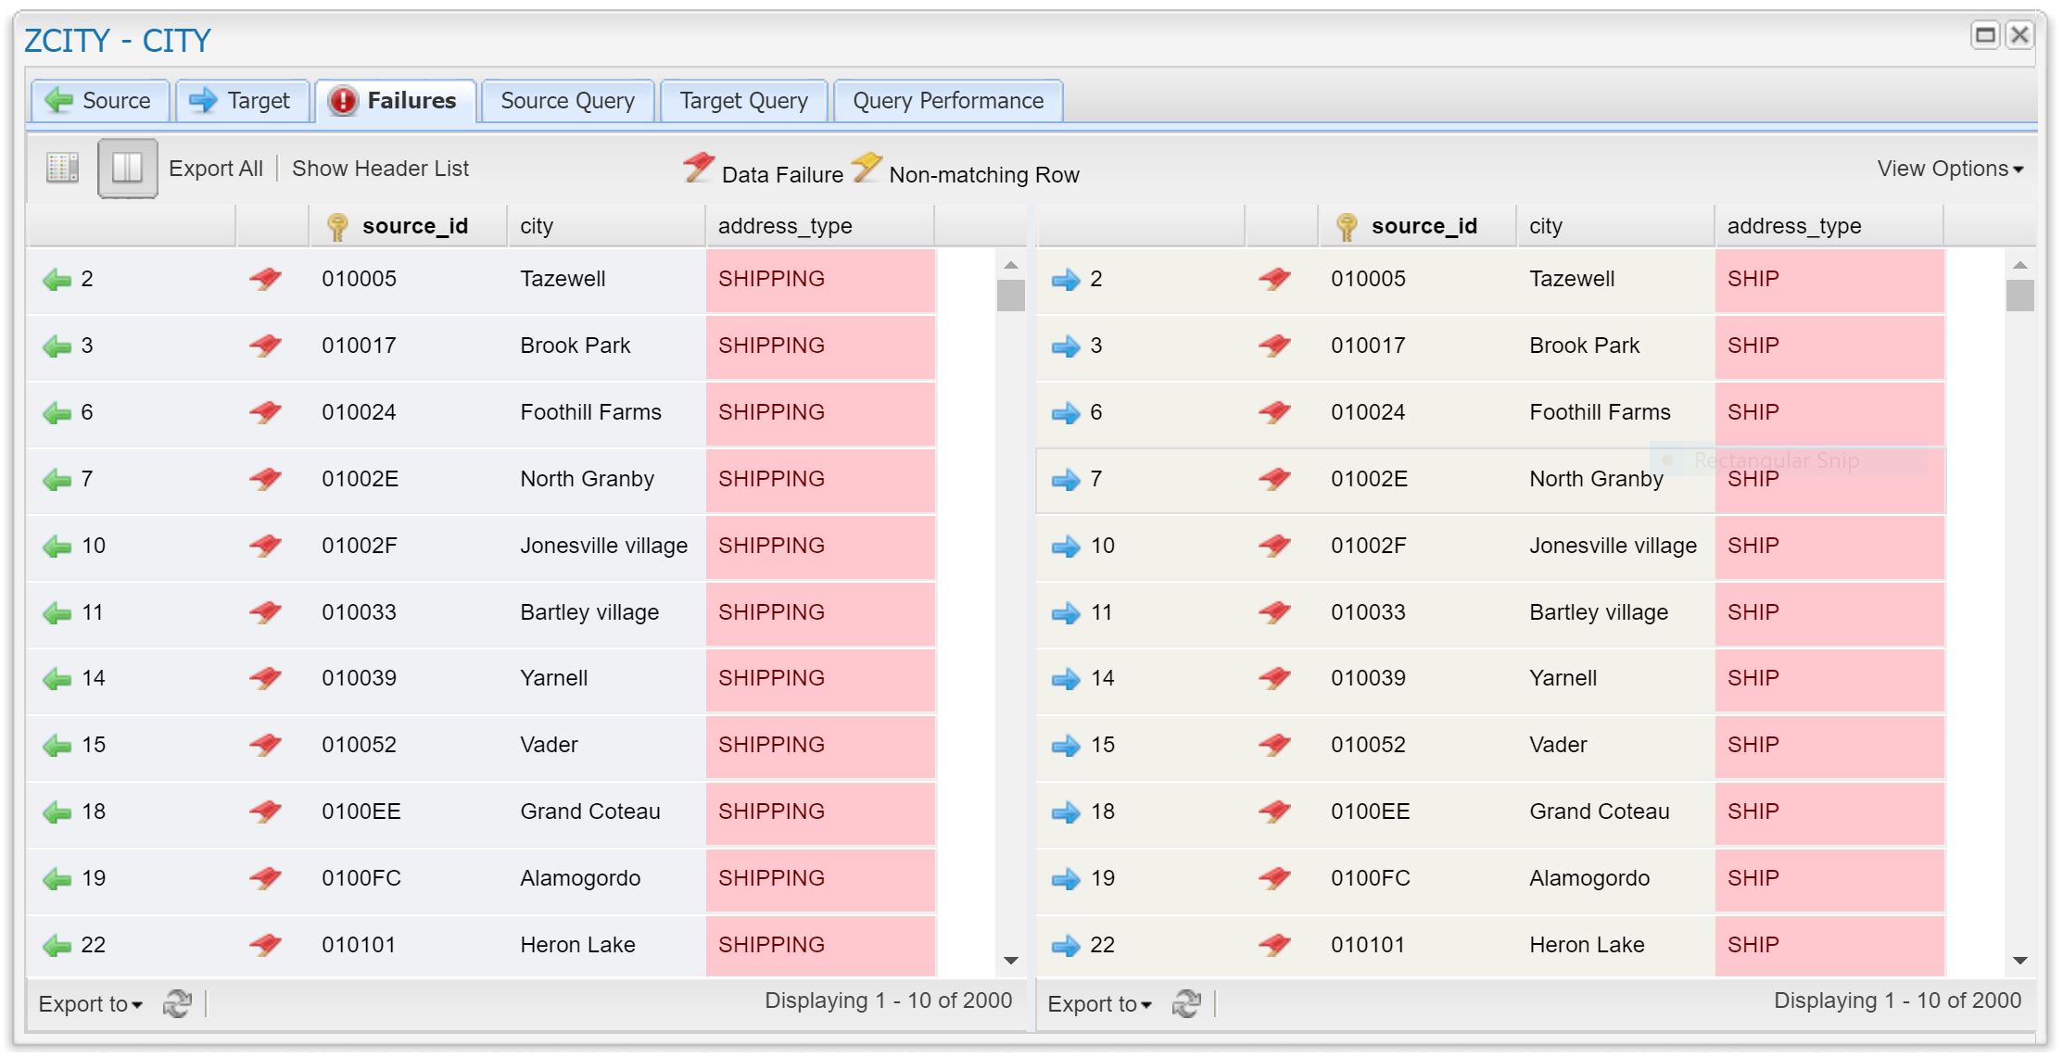Click North Granby in right pane

click(x=1596, y=479)
